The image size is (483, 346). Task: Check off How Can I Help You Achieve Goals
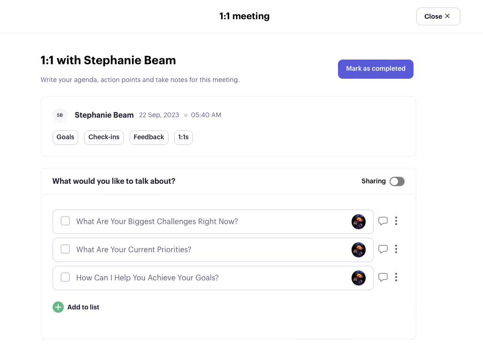[x=65, y=277]
